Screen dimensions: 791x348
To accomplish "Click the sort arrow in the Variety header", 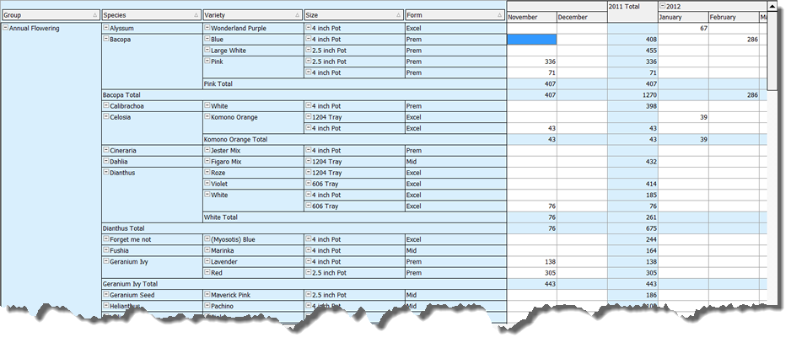I will point(296,16).
